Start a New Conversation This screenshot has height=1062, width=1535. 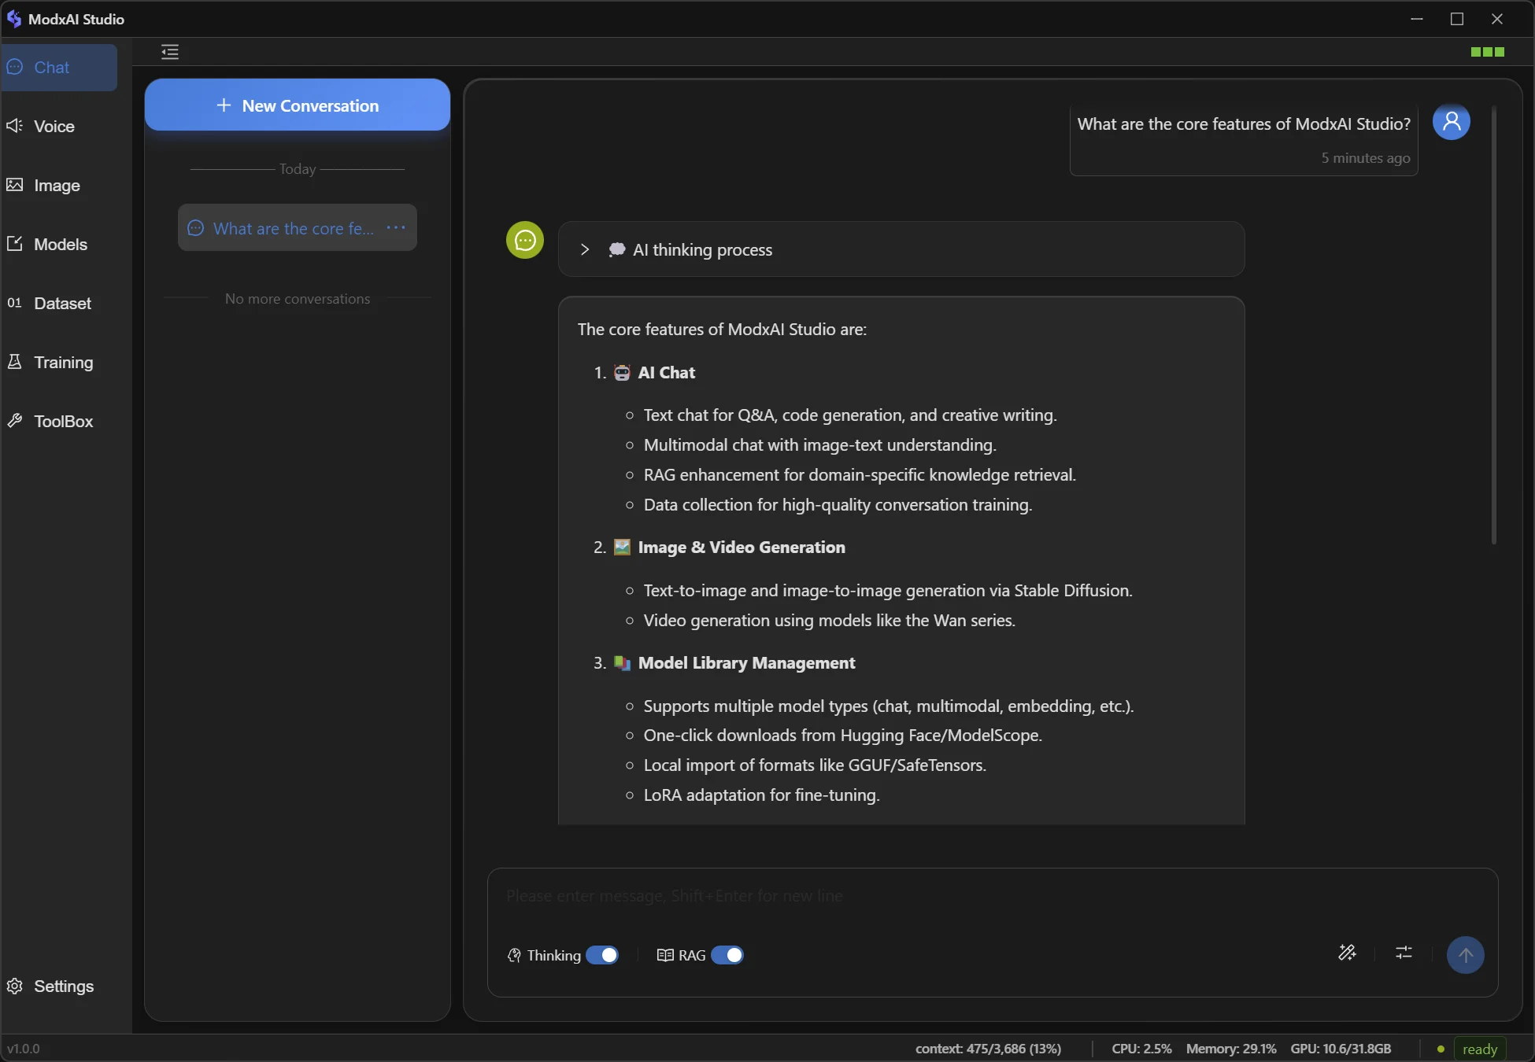pos(297,105)
